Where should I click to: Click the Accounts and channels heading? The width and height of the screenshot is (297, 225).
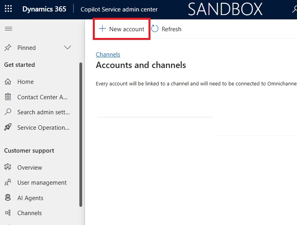[x=141, y=65]
